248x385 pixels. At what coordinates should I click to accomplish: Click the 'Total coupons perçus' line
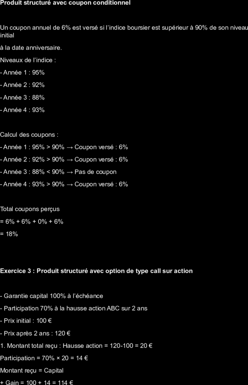coord(30,209)
